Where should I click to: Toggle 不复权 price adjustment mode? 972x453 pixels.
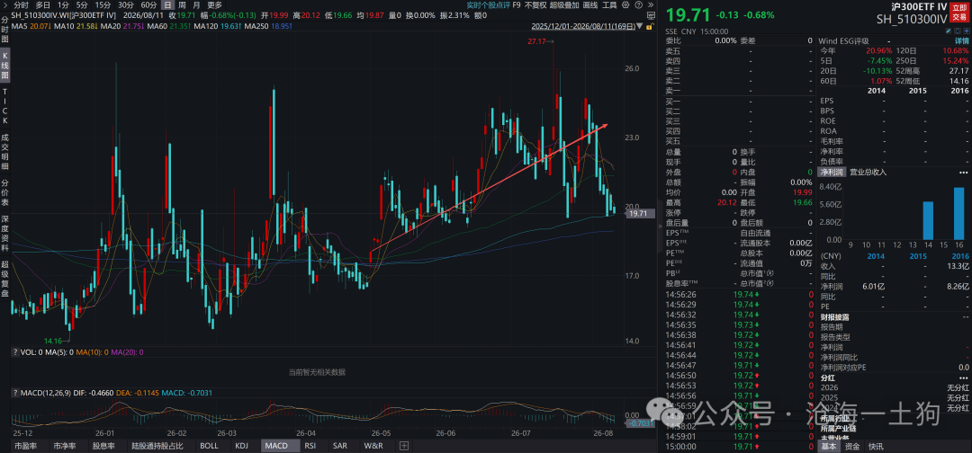pos(535,4)
